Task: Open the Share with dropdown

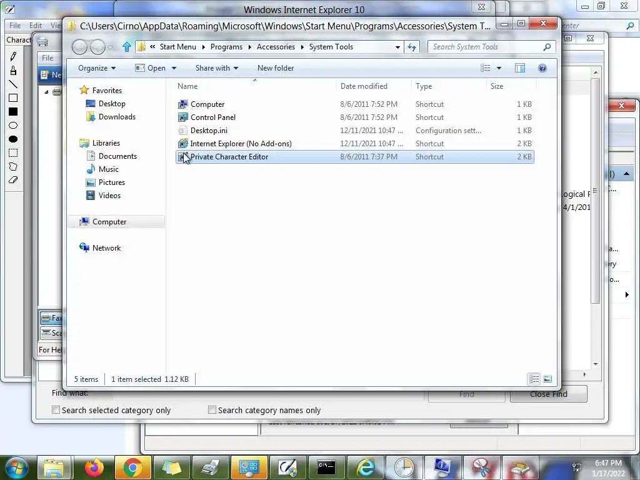Action: pyautogui.click(x=217, y=68)
